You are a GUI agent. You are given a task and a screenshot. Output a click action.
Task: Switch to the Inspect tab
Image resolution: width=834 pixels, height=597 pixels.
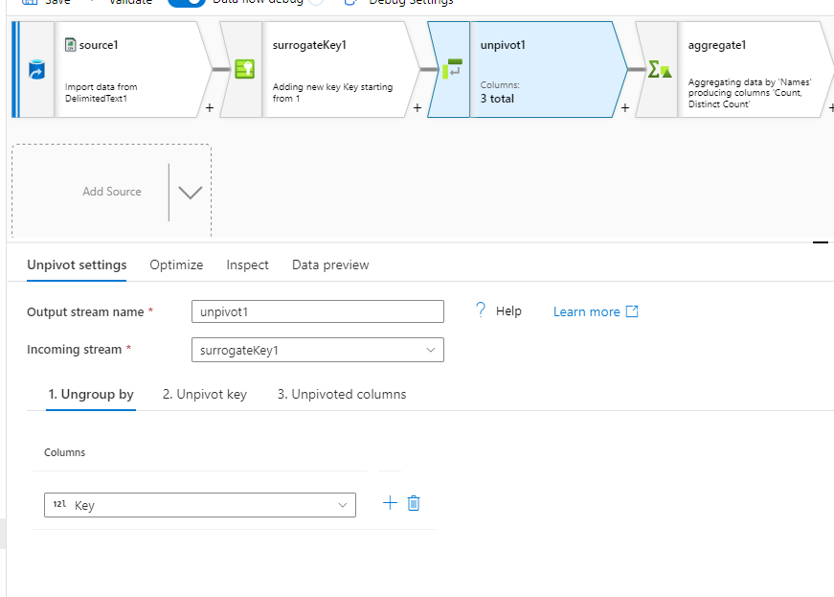247,265
